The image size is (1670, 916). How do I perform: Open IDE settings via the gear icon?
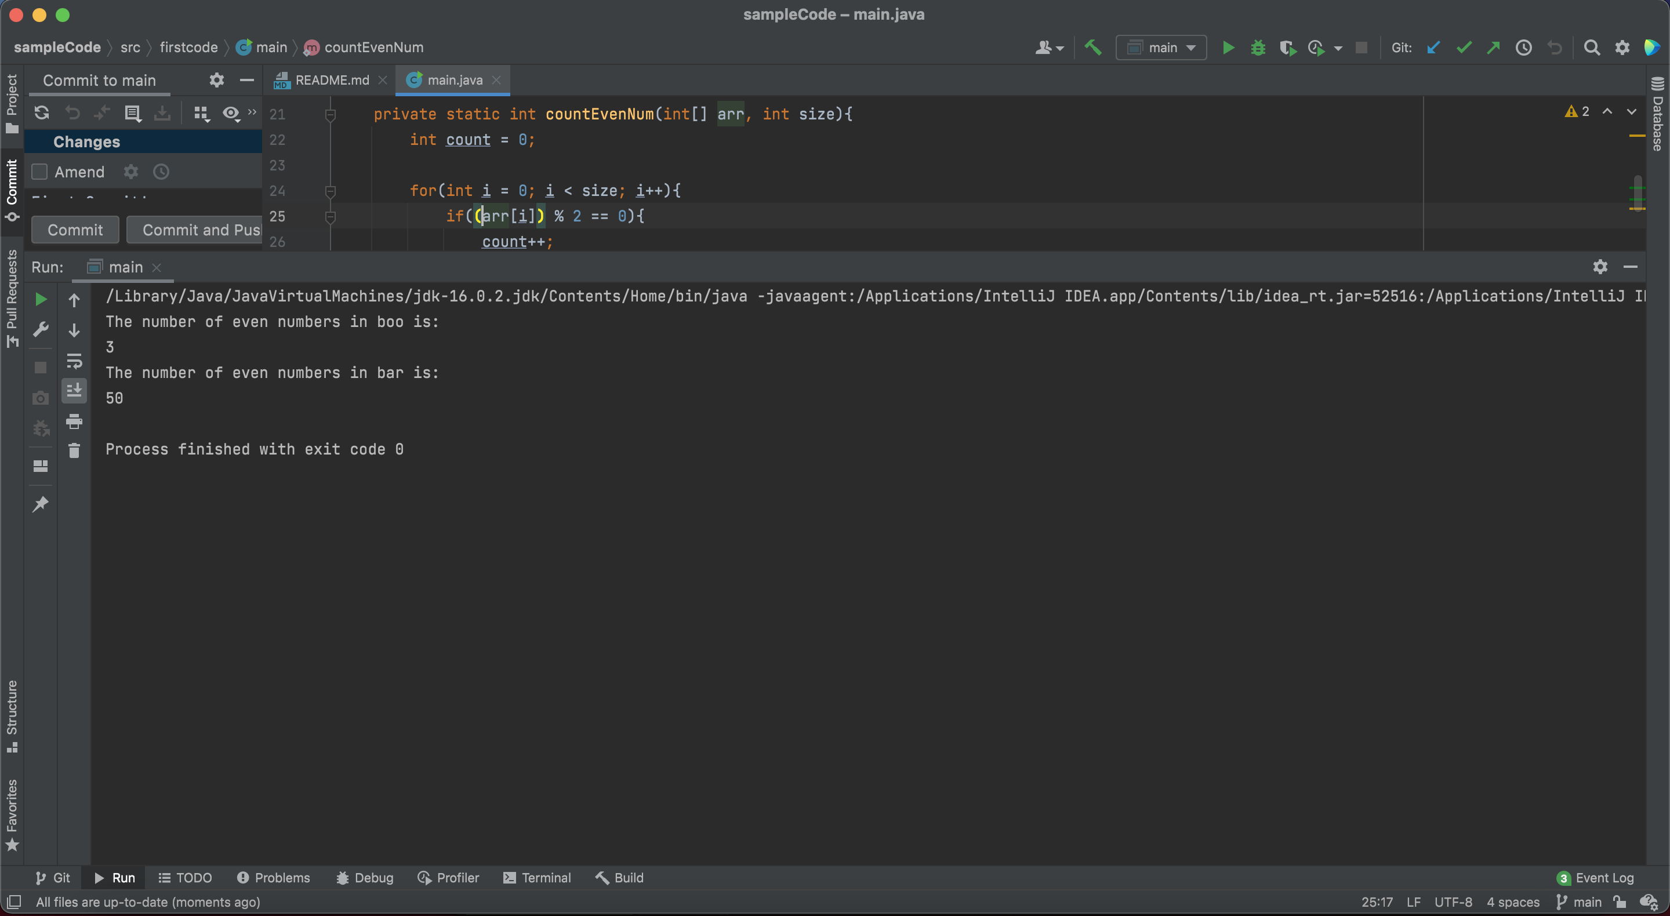[x=1622, y=48]
